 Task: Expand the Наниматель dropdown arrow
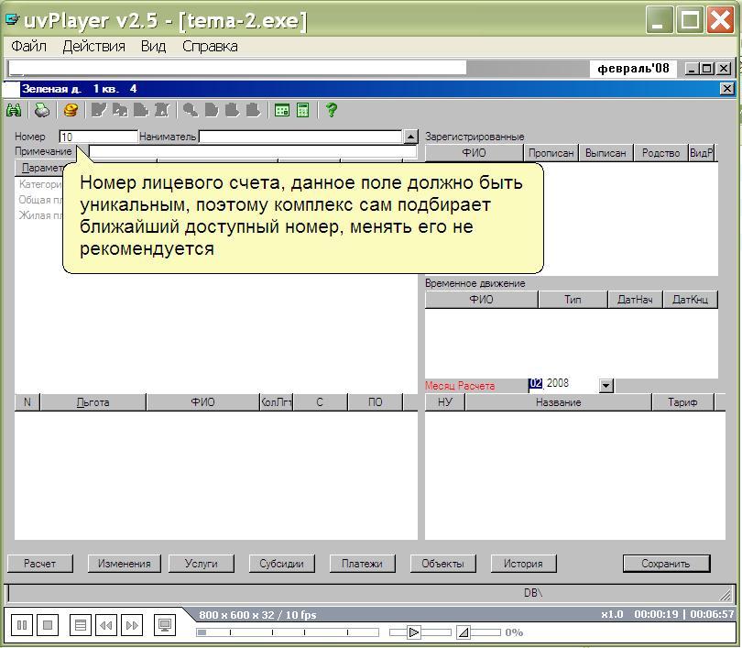[410, 137]
